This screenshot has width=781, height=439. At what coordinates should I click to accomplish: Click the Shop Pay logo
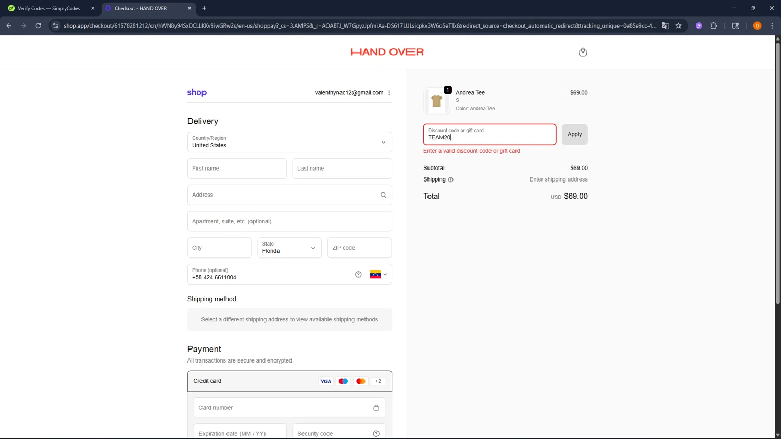point(197,93)
